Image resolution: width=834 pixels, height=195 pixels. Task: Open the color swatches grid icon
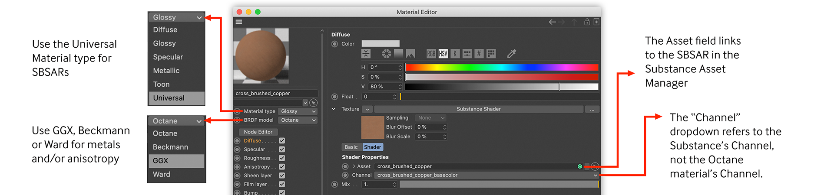tap(491, 54)
